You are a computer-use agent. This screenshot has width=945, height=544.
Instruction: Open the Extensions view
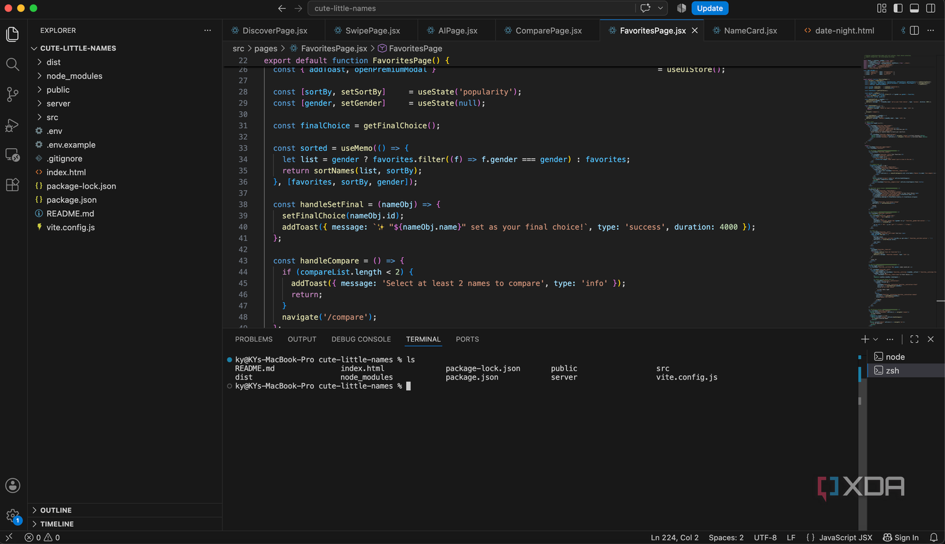pyautogui.click(x=12, y=185)
